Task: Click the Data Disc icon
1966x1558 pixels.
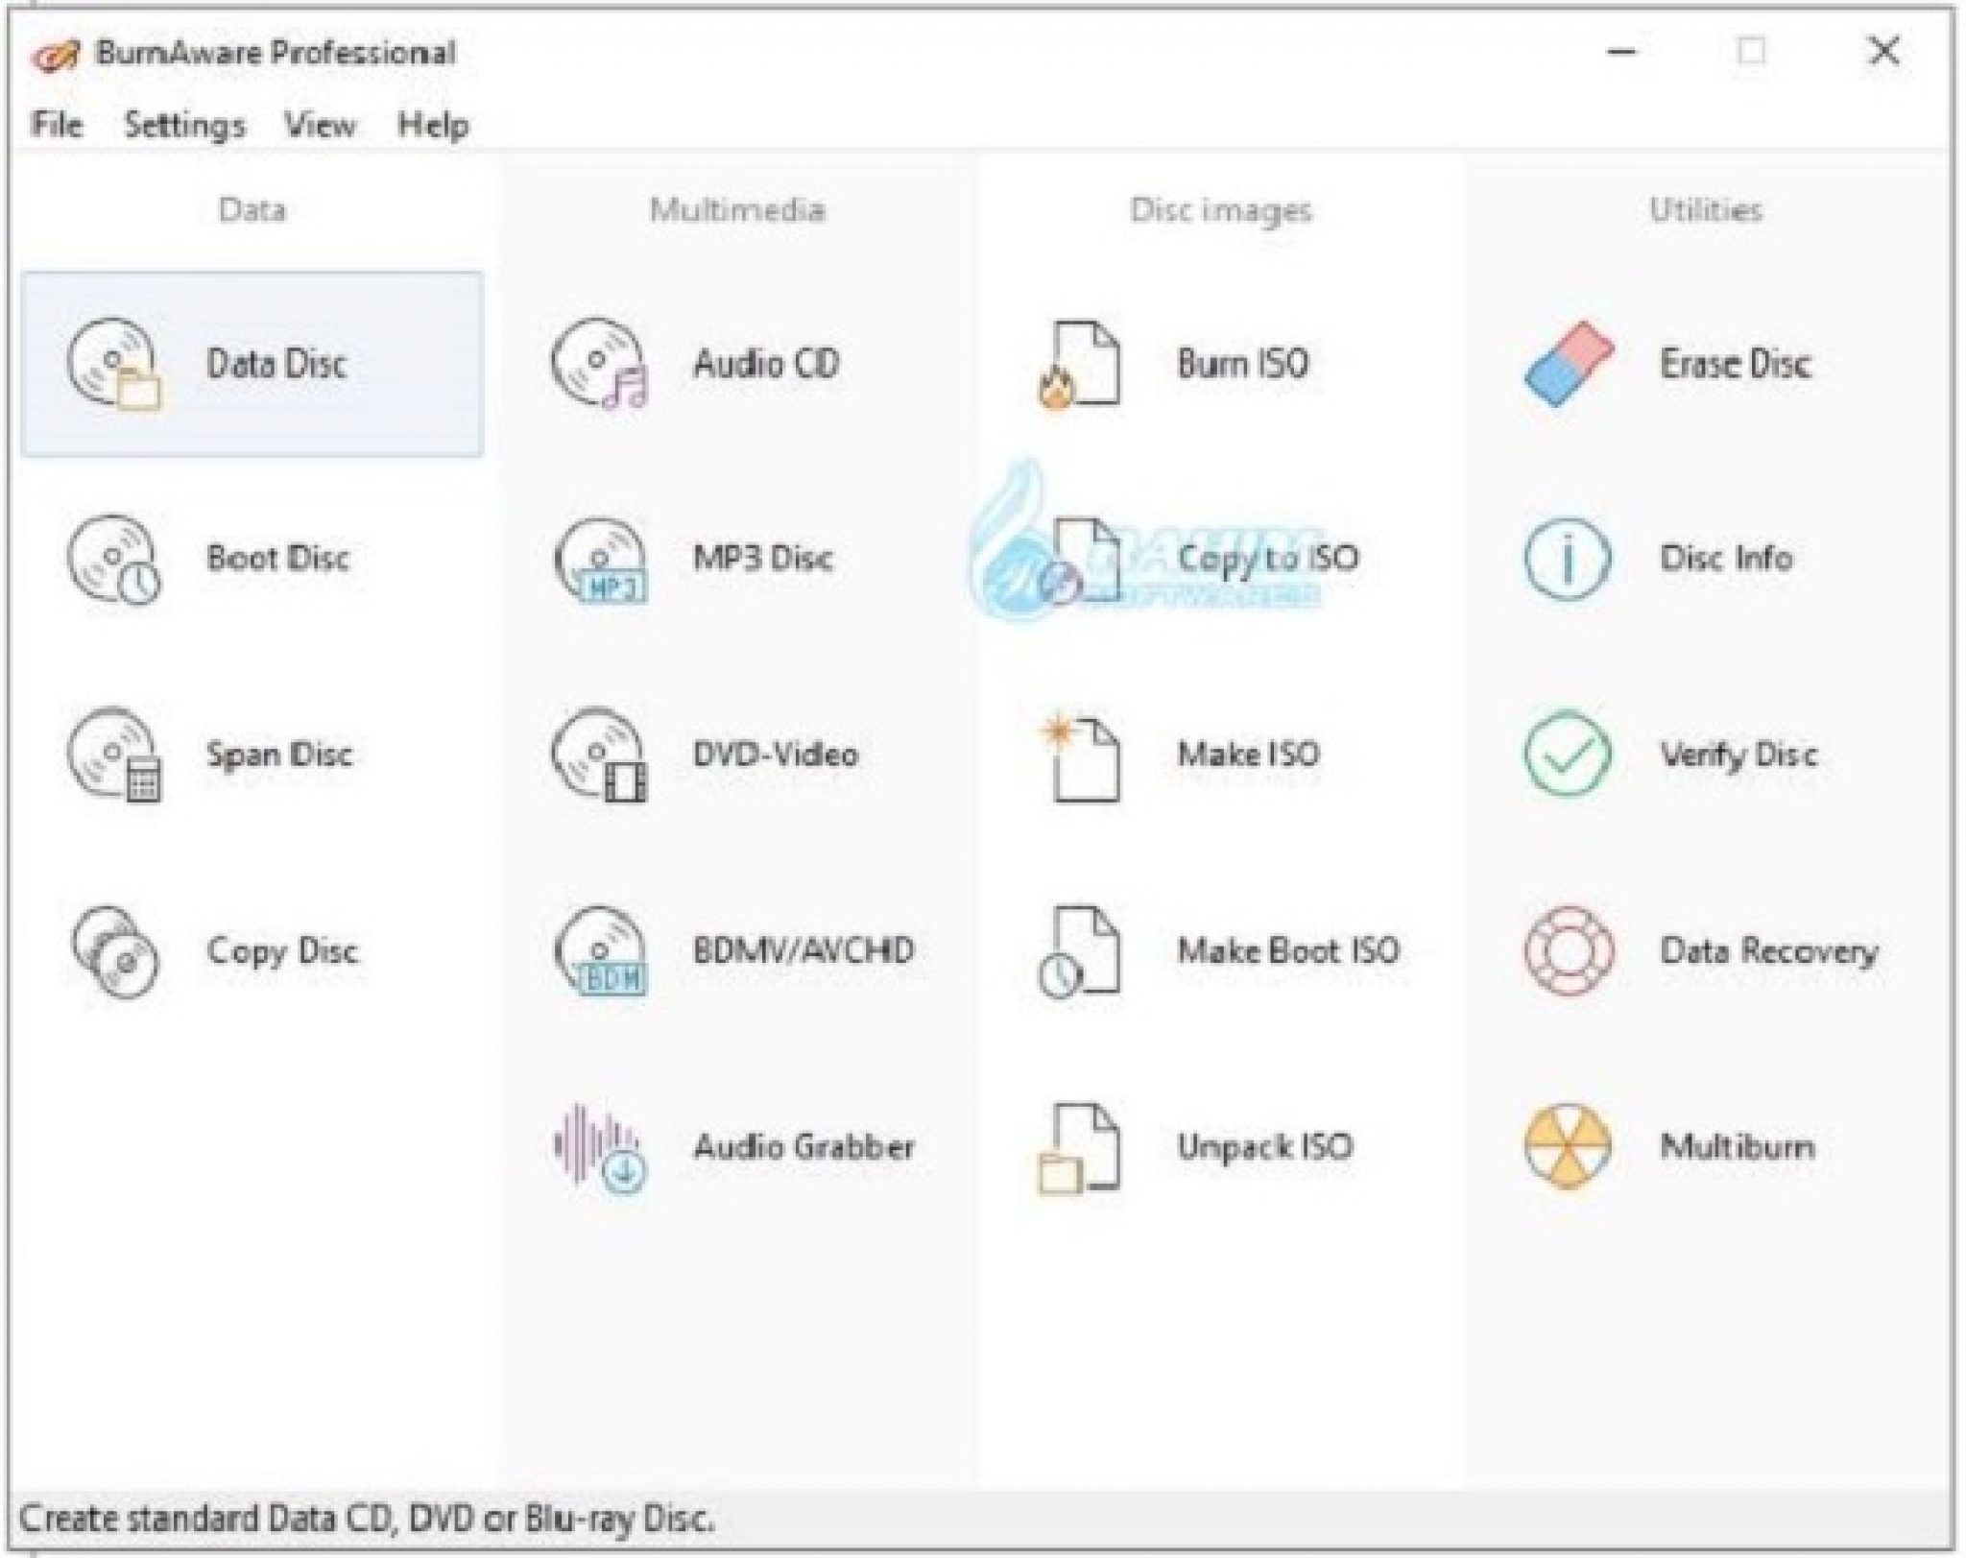Action: click(113, 364)
